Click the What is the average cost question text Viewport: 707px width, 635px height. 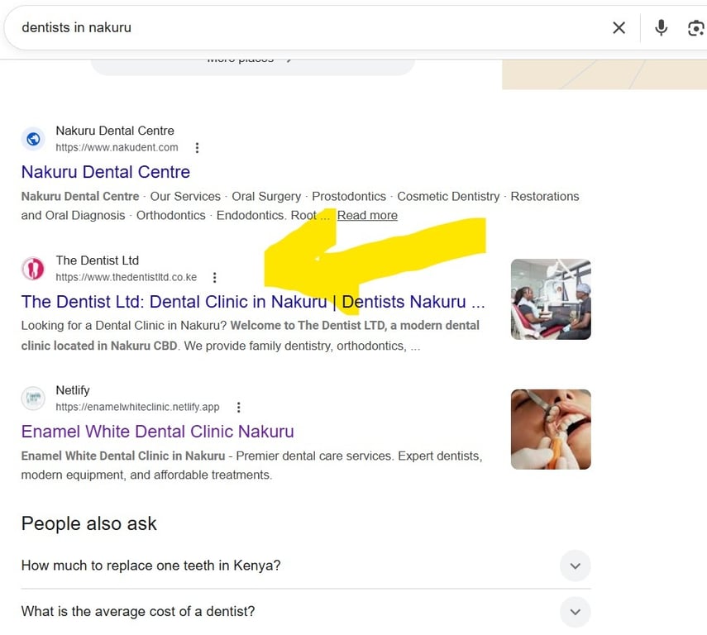(138, 612)
